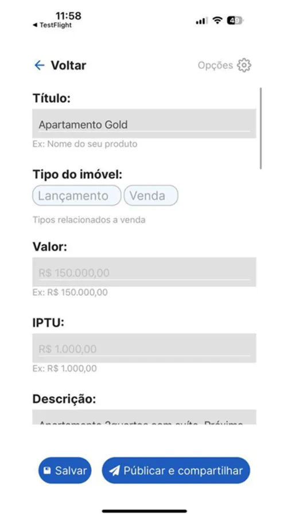Save the listing with Salvar button
The width and height of the screenshot is (291, 516).
[x=65, y=470]
